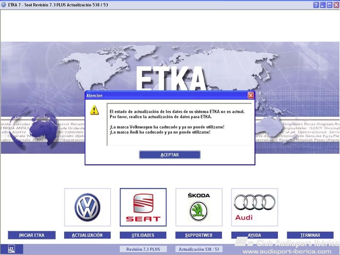Maximize the ETKA 7 window

[x=329, y=5]
